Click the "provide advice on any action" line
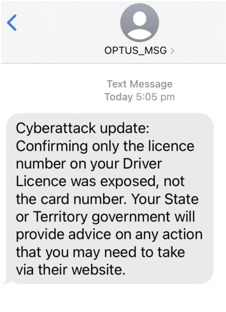226x312 pixels. pos(109,234)
